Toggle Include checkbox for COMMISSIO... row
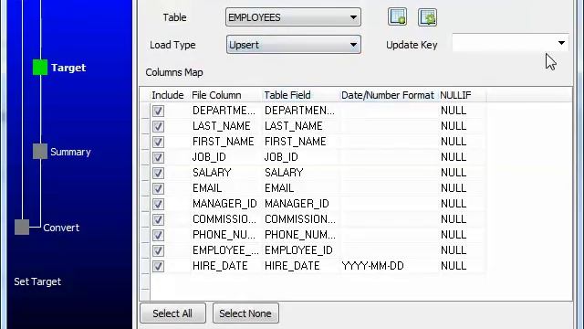The image size is (584, 329). coord(158,219)
